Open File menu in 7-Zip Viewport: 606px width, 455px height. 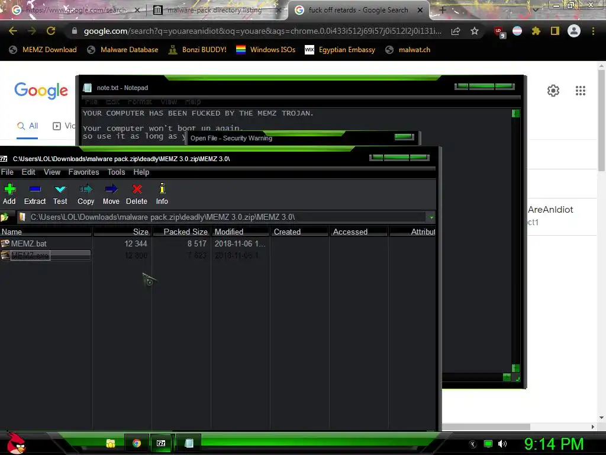pos(7,172)
